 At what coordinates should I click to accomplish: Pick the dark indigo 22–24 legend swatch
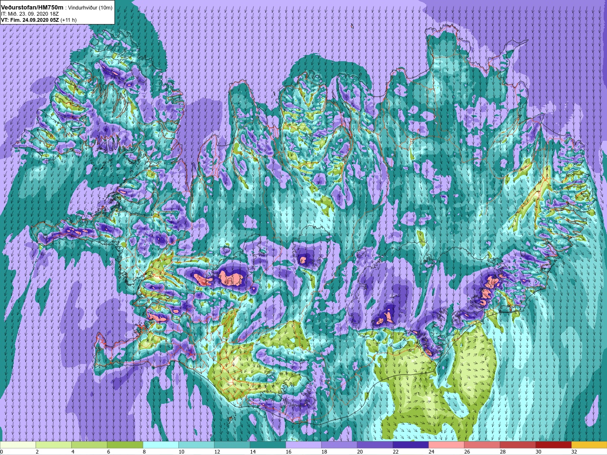411,445
